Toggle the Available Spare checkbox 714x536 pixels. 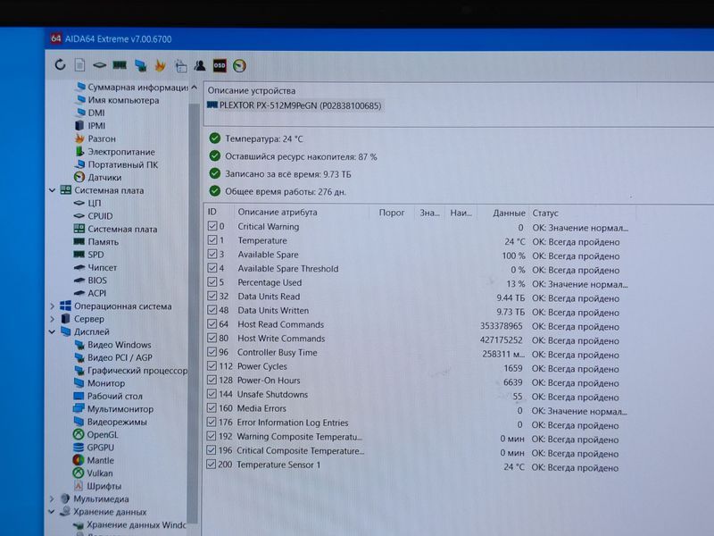click(x=212, y=254)
